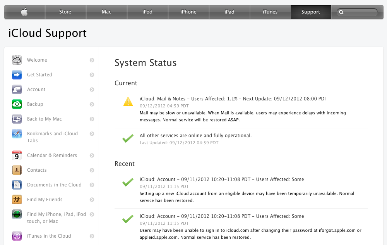Image resolution: width=387 pixels, height=245 pixels.
Task: Click the chevron next to Calendar & Reminders
Action: point(92,155)
